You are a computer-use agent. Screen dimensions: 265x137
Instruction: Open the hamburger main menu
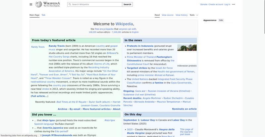[x=31, y=4]
